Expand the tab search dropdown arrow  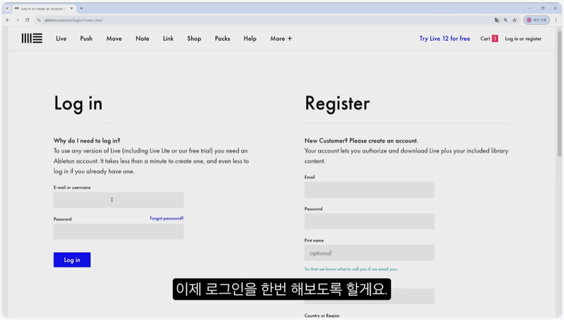(7, 8)
